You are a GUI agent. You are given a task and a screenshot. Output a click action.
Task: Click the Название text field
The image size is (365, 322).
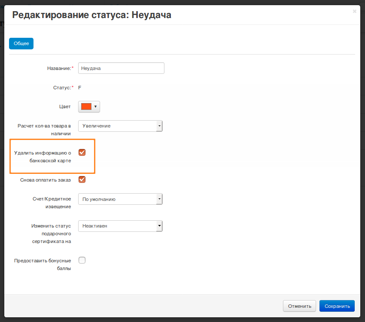(121, 68)
